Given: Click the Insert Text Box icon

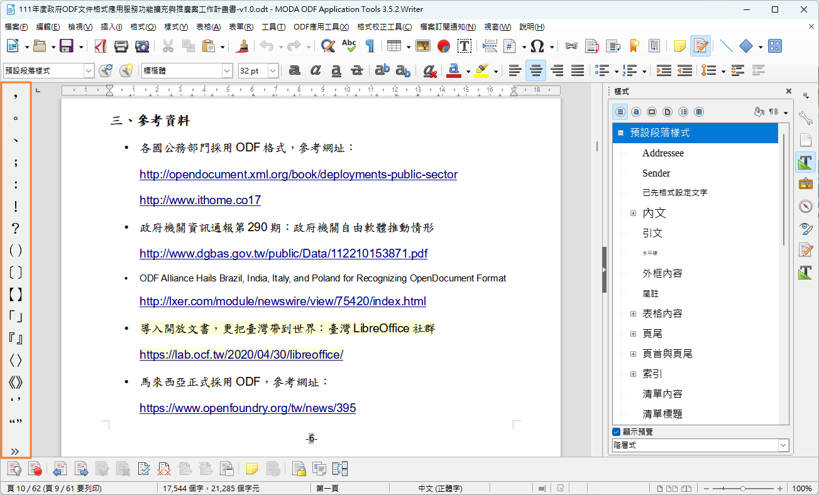Looking at the screenshot, I should click(x=464, y=46).
